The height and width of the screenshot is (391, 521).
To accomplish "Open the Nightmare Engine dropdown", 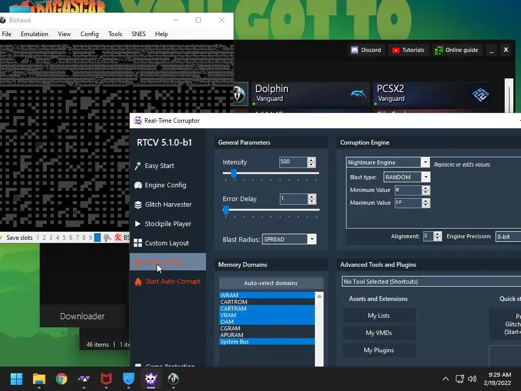I will coord(387,162).
